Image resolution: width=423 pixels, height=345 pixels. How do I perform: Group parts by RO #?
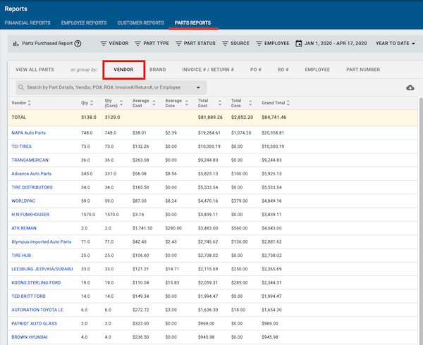283,70
